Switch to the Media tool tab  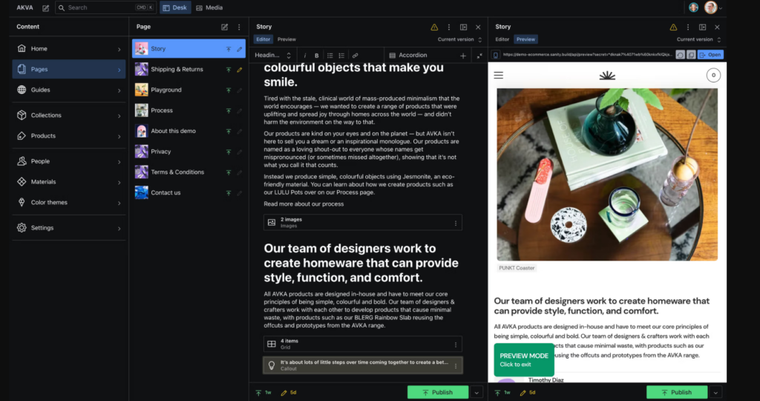pos(209,7)
